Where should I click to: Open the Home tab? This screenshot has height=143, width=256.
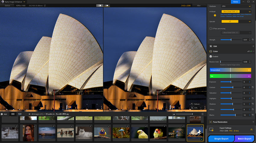pos(236,2)
